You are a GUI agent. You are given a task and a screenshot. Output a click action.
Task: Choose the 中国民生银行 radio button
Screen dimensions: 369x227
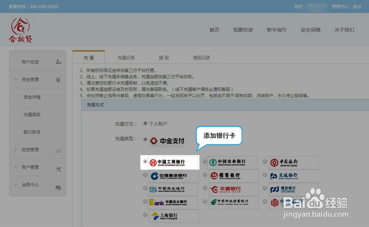pos(145,188)
